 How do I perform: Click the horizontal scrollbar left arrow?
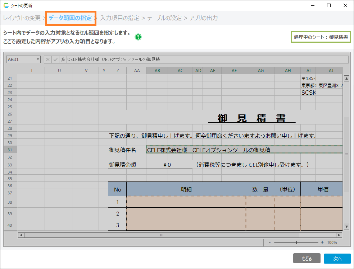pos(21,235)
